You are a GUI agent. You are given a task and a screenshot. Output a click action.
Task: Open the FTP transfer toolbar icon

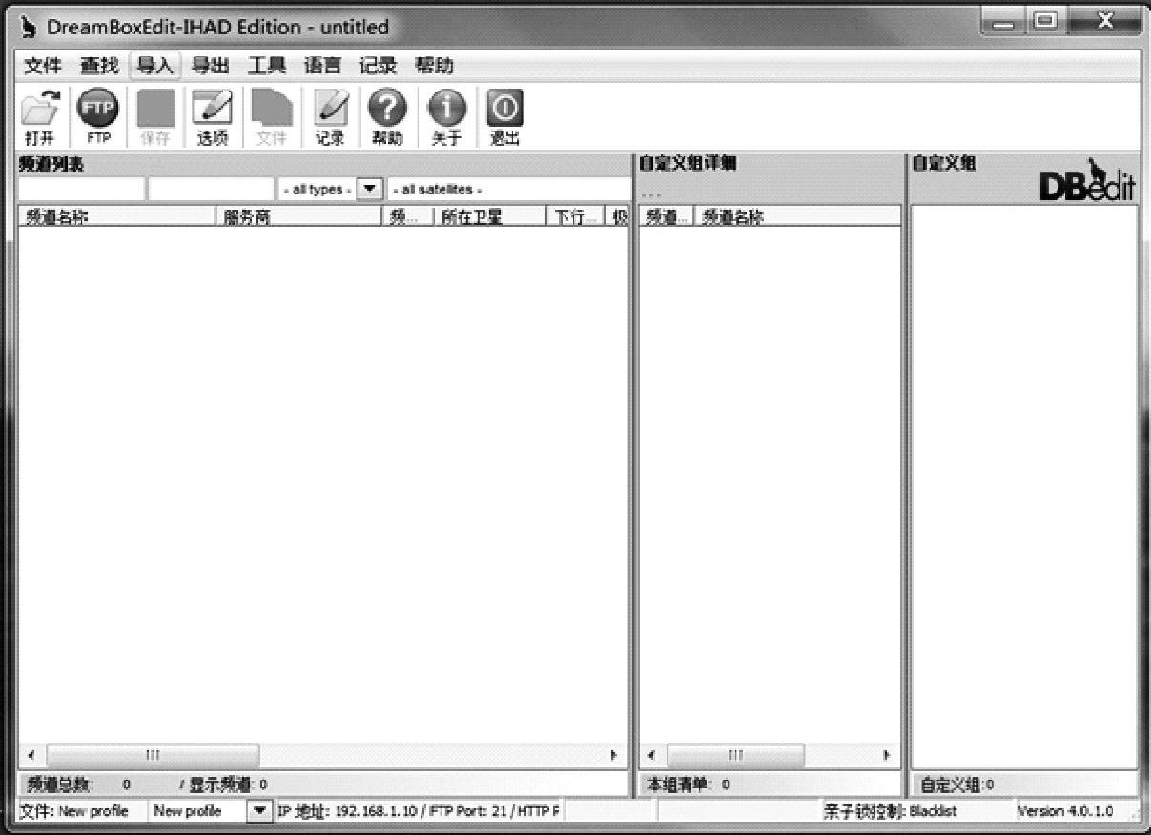coord(98,117)
